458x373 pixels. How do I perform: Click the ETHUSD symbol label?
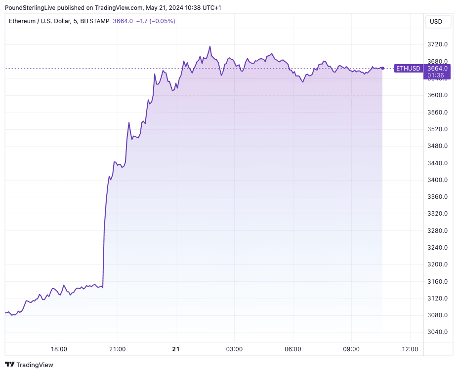pyautogui.click(x=408, y=68)
